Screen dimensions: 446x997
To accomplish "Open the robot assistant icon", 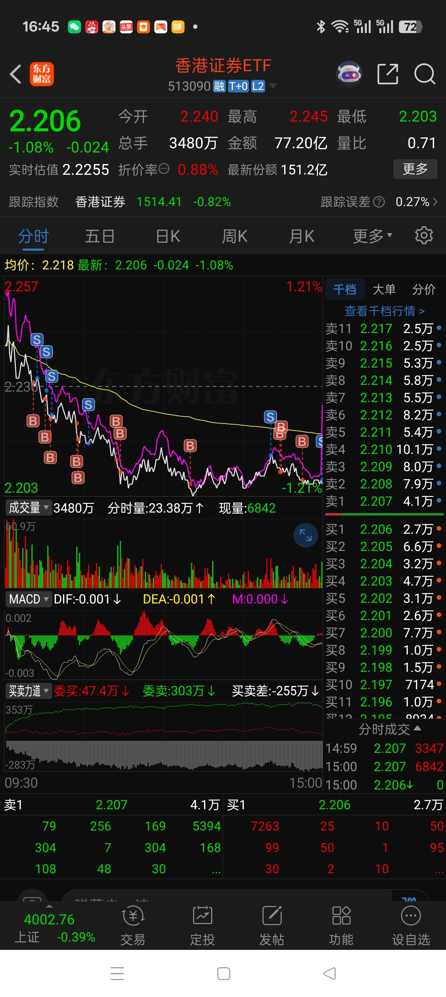I will coord(349,73).
